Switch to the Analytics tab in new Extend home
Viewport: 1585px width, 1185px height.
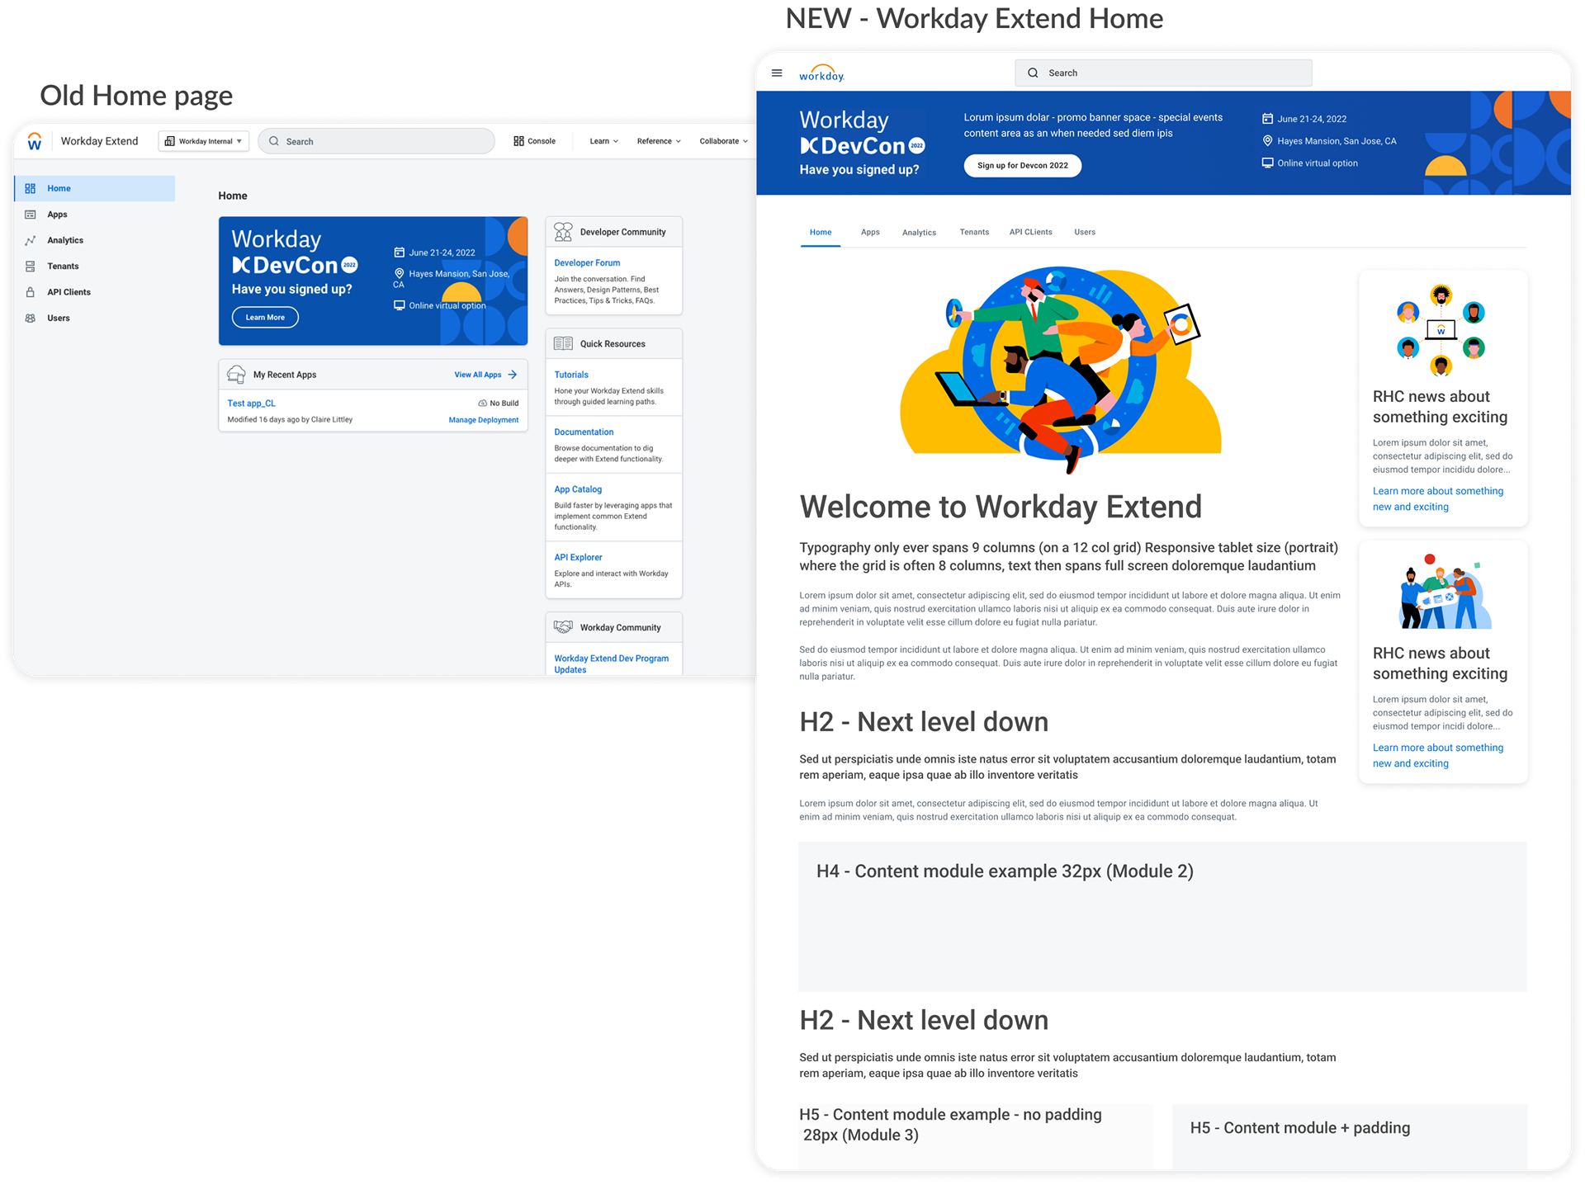pos(919,233)
